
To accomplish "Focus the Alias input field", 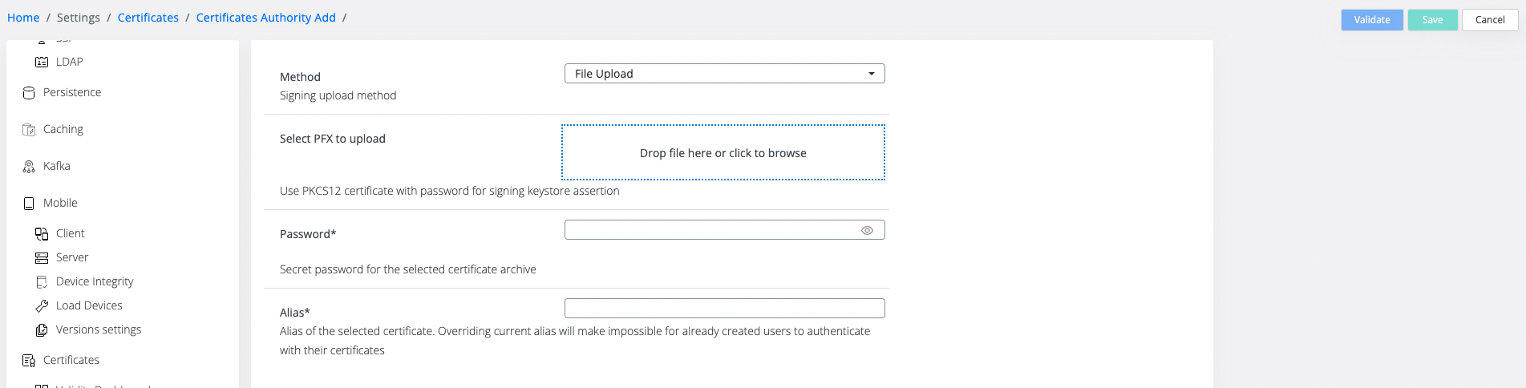I will pos(724,309).
